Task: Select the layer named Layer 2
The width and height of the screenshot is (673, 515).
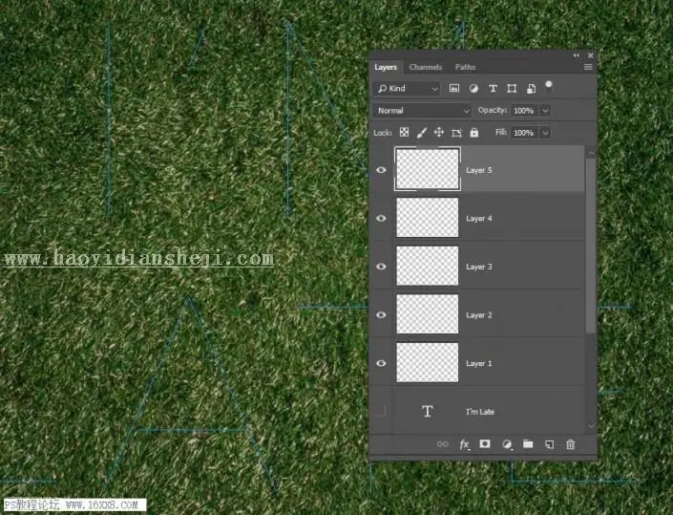Action: pyautogui.click(x=479, y=315)
